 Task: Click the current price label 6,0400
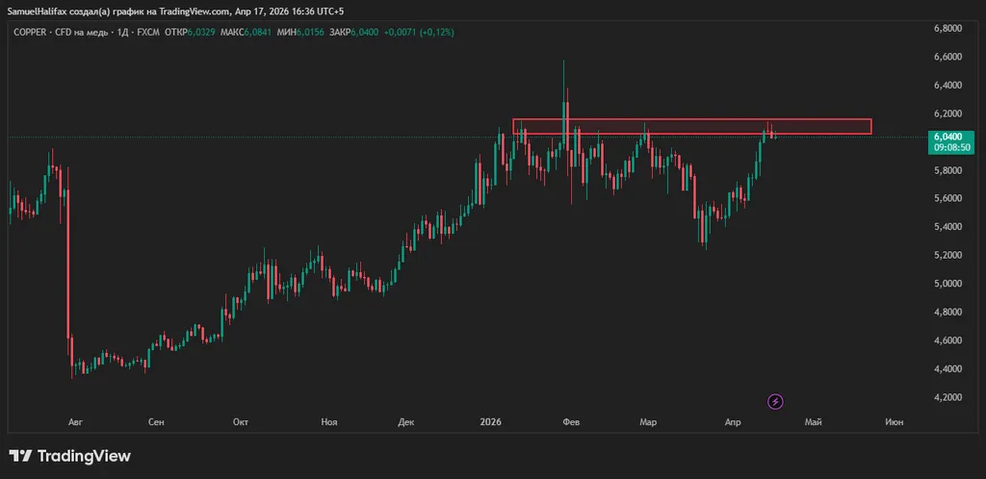pos(950,138)
